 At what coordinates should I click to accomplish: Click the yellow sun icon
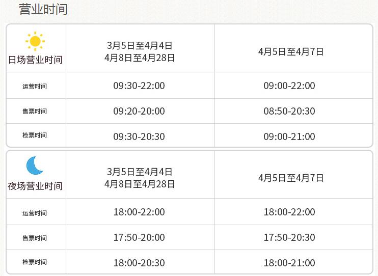tap(35, 41)
